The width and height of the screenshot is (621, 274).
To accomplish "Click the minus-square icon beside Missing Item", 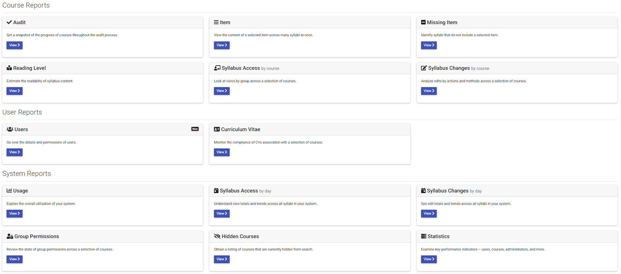I will pos(423,22).
